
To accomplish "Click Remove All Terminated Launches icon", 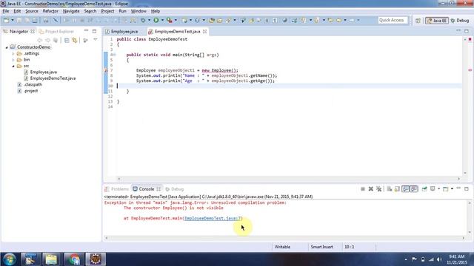I will click(x=379, y=189).
